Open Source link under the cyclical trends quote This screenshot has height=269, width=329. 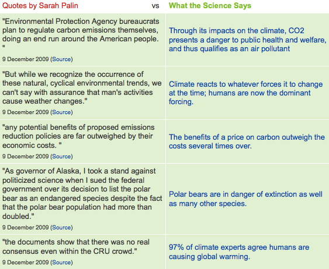coord(61,112)
